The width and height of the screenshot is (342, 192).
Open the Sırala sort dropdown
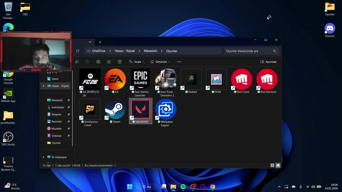pos(137,62)
